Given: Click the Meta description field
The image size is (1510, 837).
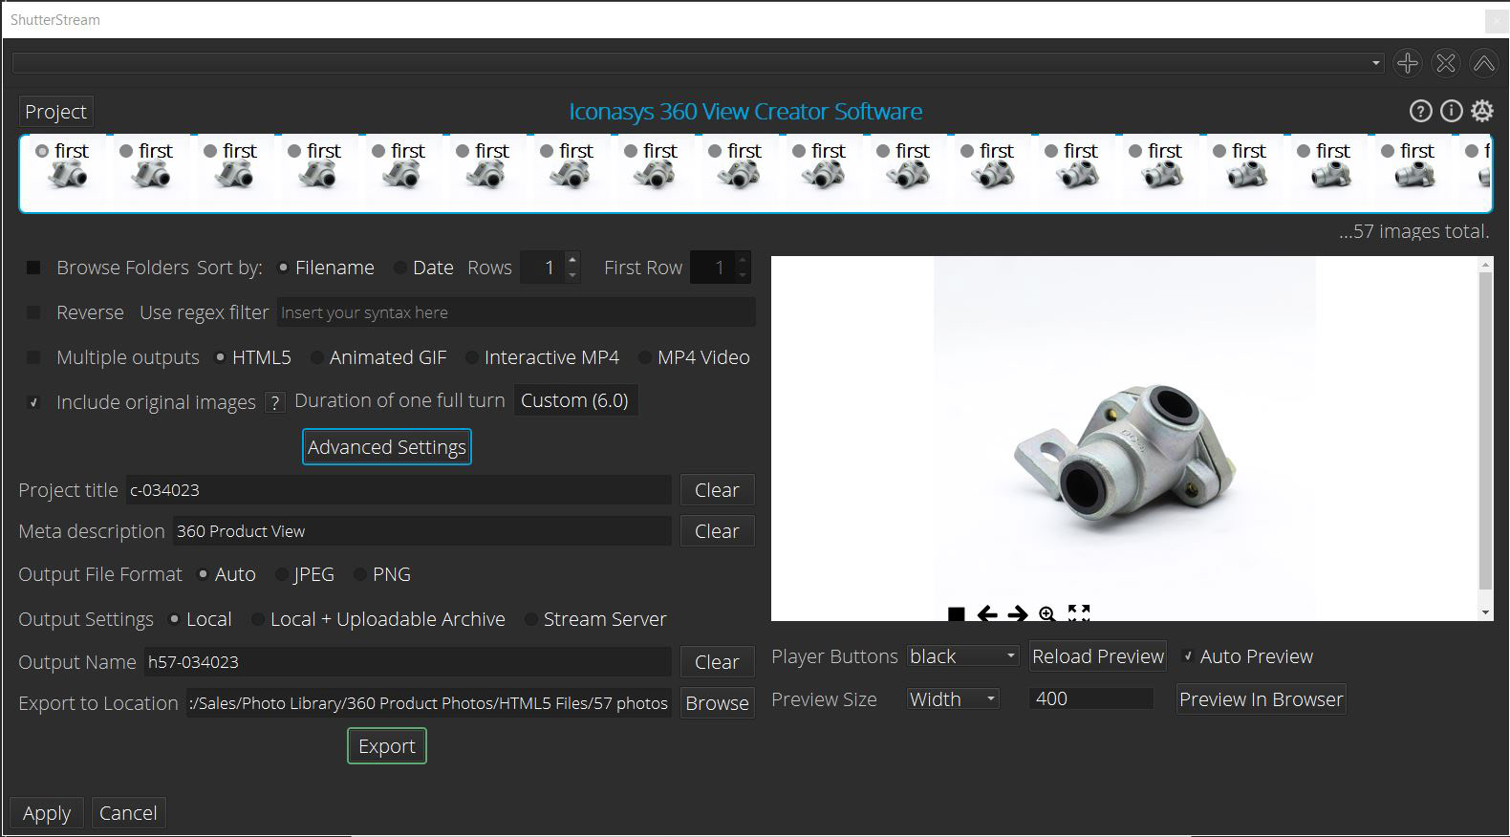Looking at the screenshot, I should [x=421, y=531].
